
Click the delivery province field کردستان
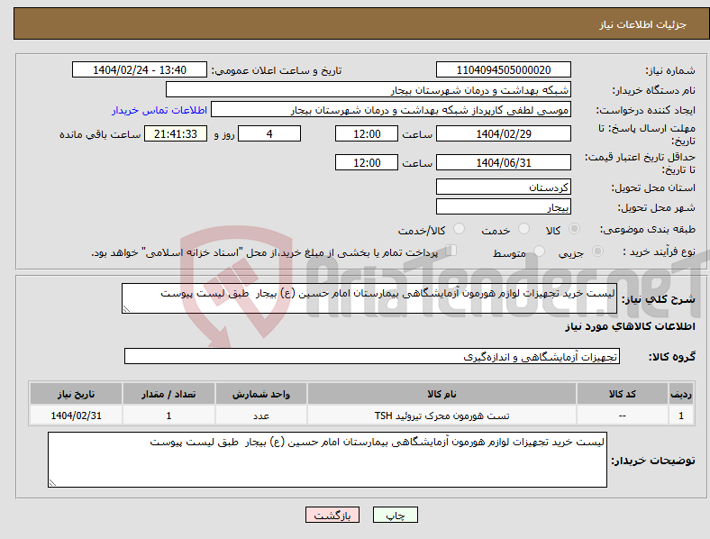pyautogui.click(x=504, y=187)
